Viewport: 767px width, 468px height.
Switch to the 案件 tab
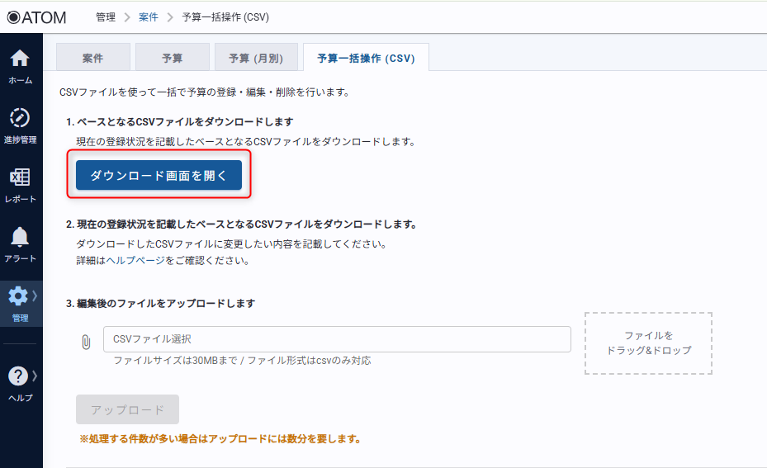point(93,58)
